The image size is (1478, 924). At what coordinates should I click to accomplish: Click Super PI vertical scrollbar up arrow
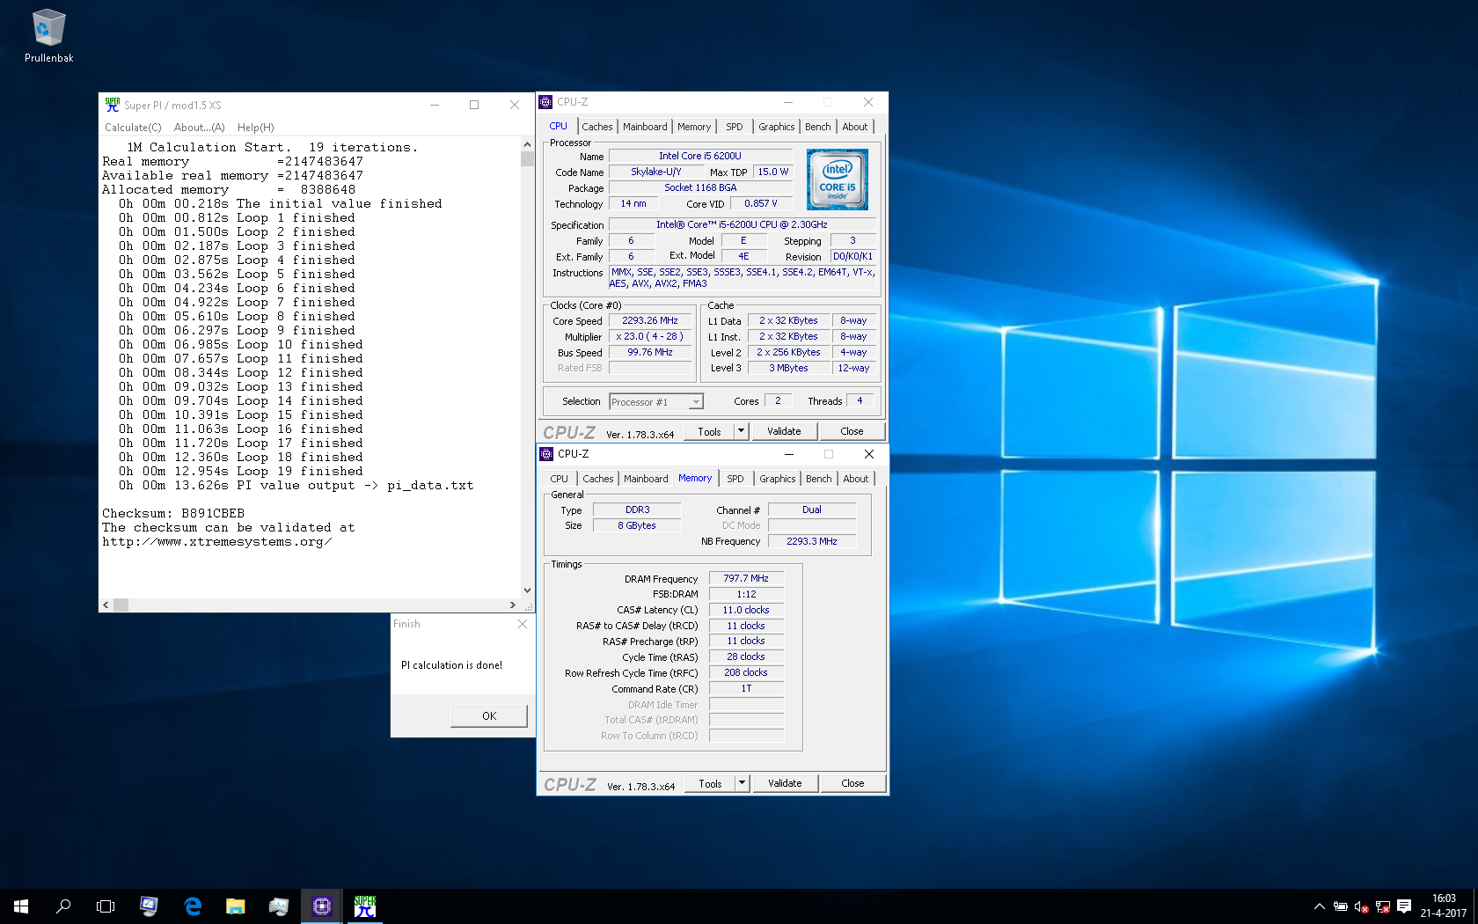pos(527,143)
